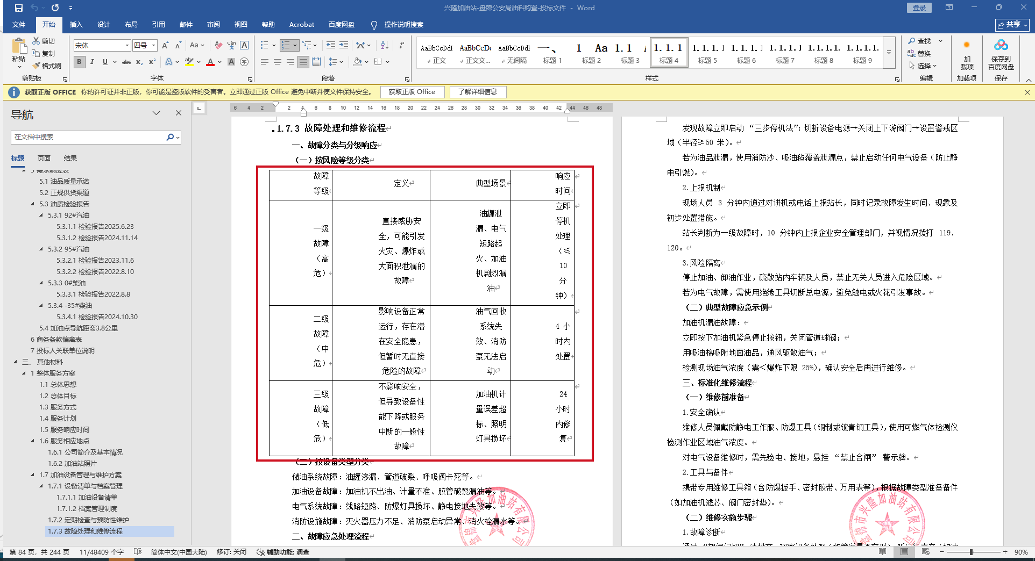Align text to the right
This screenshot has height=561, width=1035.
point(290,62)
